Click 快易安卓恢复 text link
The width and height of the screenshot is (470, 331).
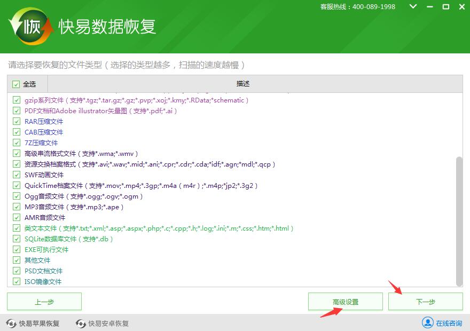(108, 324)
